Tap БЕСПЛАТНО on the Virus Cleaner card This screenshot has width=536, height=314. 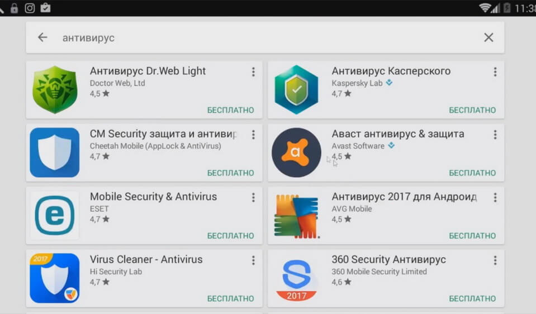231,298
